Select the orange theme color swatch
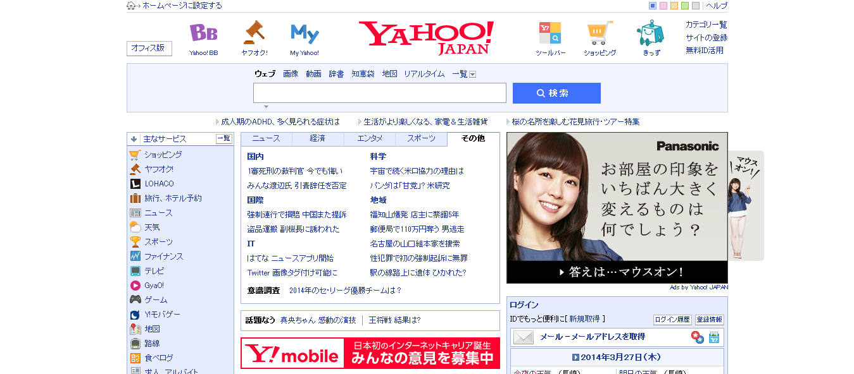The width and height of the screenshot is (854, 374). point(674,6)
